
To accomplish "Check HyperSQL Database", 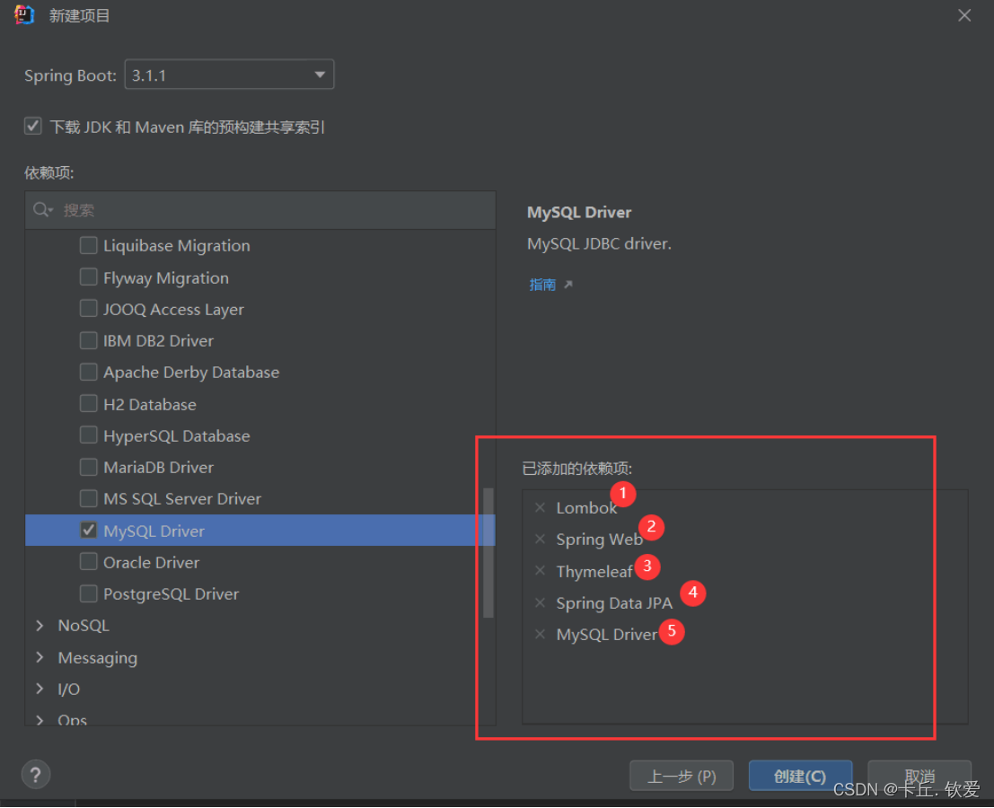I will click(88, 435).
